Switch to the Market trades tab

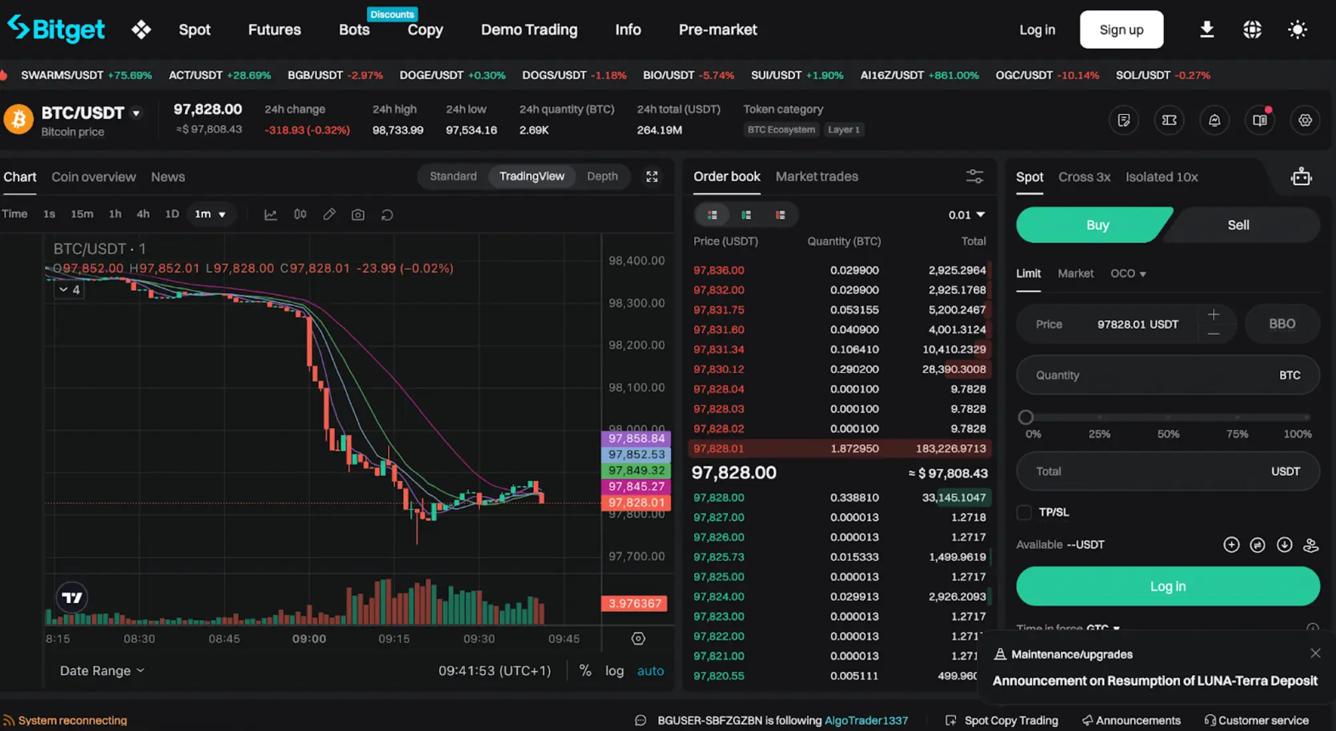[x=817, y=176]
